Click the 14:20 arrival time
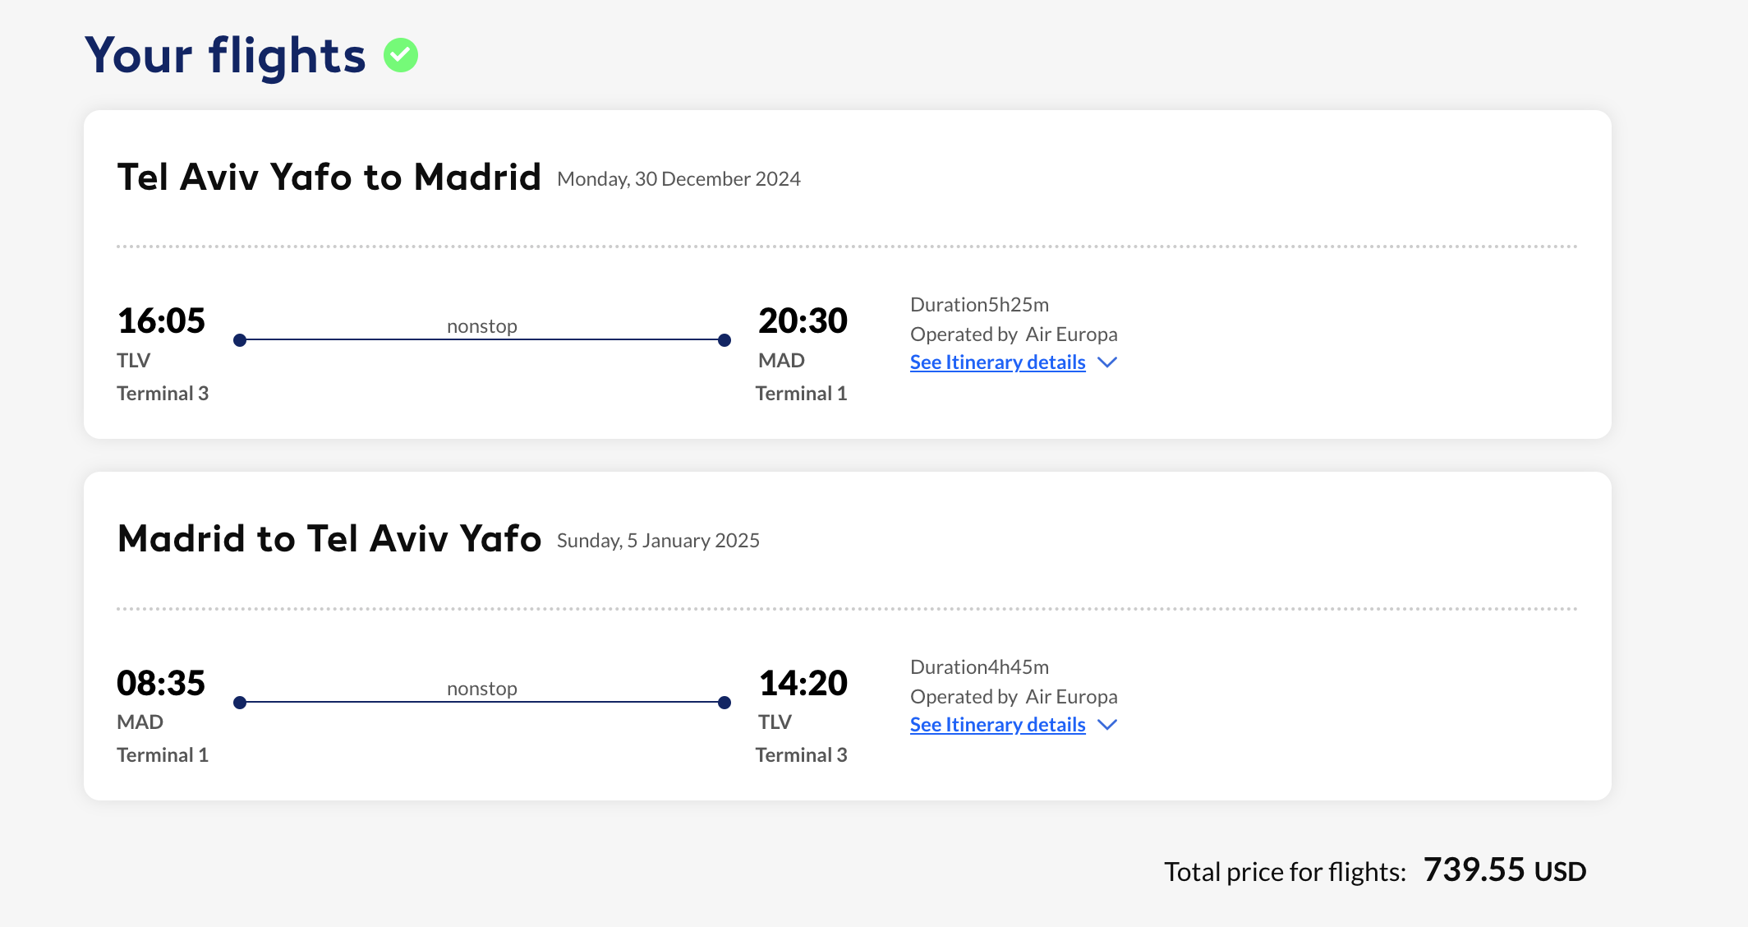1748x927 pixels. [803, 683]
